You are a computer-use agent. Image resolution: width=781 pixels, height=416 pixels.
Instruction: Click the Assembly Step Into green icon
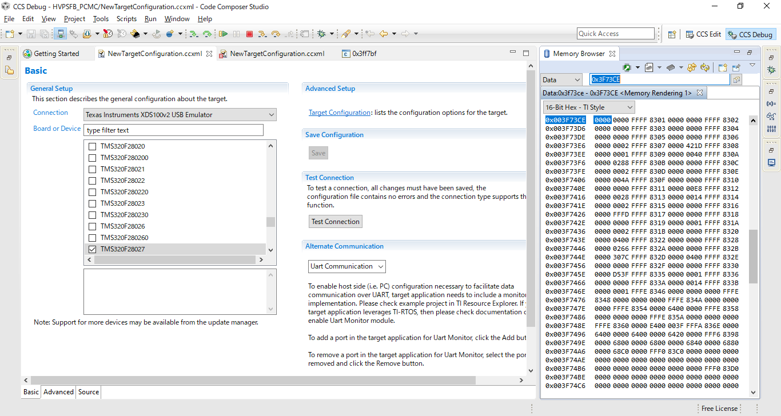click(x=194, y=34)
